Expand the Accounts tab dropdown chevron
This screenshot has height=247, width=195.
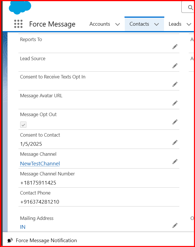tap(117, 24)
